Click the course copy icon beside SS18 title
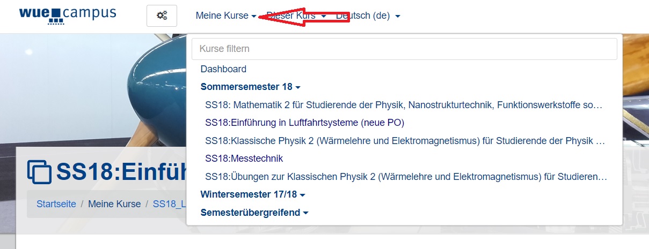This screenshot has width=649, height=249. tap(39, 172)
